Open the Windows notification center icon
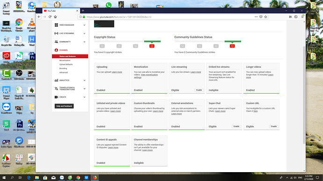Image resolution: width=323 pixels, height=181 pixels. tap(317, 178)
